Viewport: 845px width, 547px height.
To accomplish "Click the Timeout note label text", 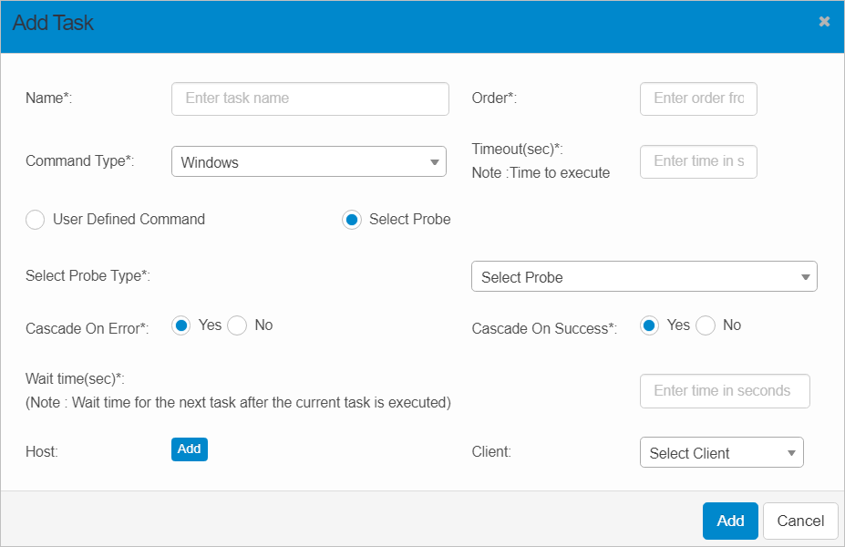I will click(x=541, y=173).
